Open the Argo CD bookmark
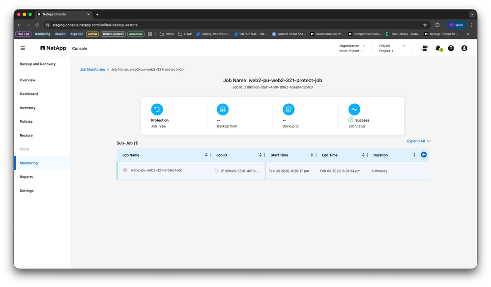 76,34
